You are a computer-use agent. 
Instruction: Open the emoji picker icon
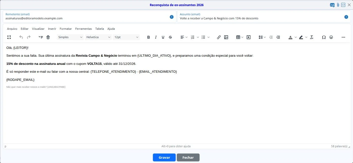pyautogui.click(x=331, y=37)
